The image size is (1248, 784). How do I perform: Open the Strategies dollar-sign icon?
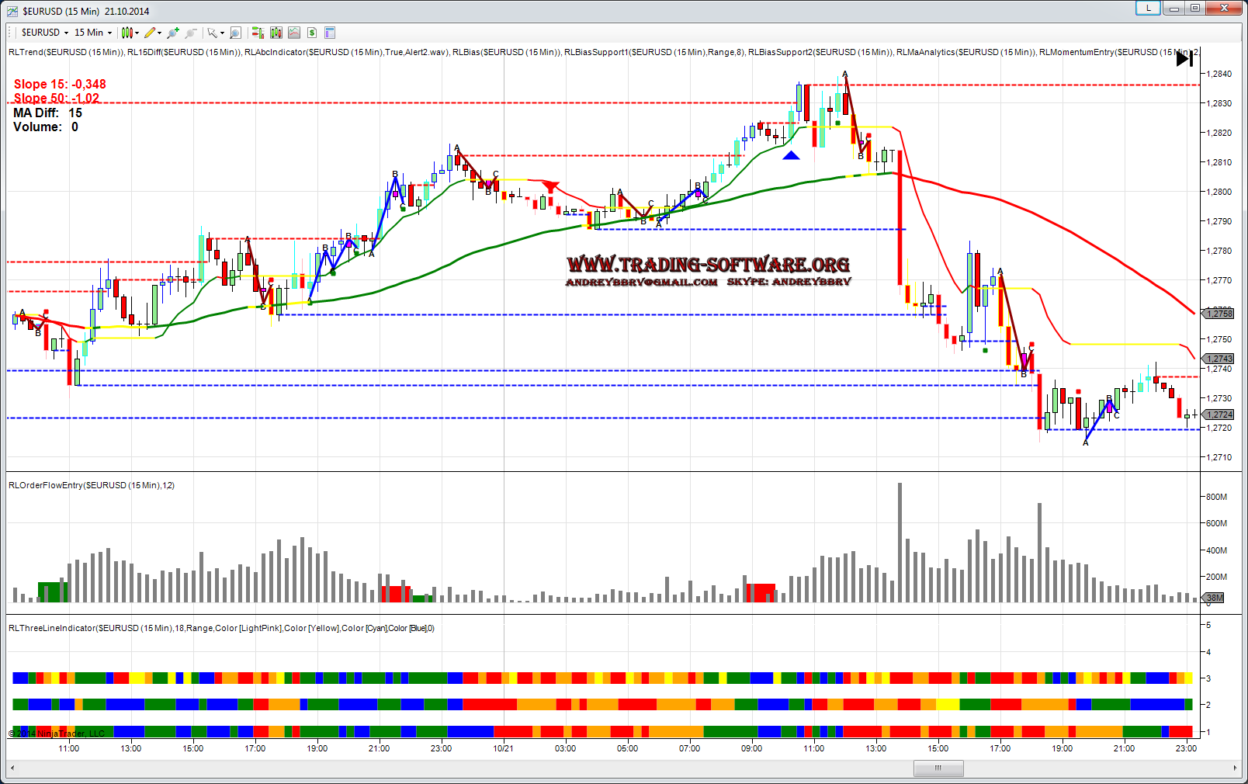tap(312, 33)
